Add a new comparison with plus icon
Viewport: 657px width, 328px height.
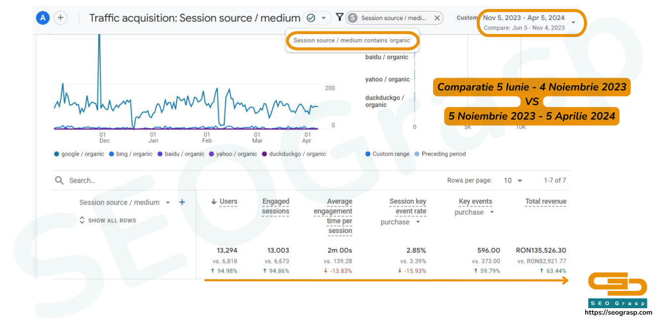click(x=60, y=18)
